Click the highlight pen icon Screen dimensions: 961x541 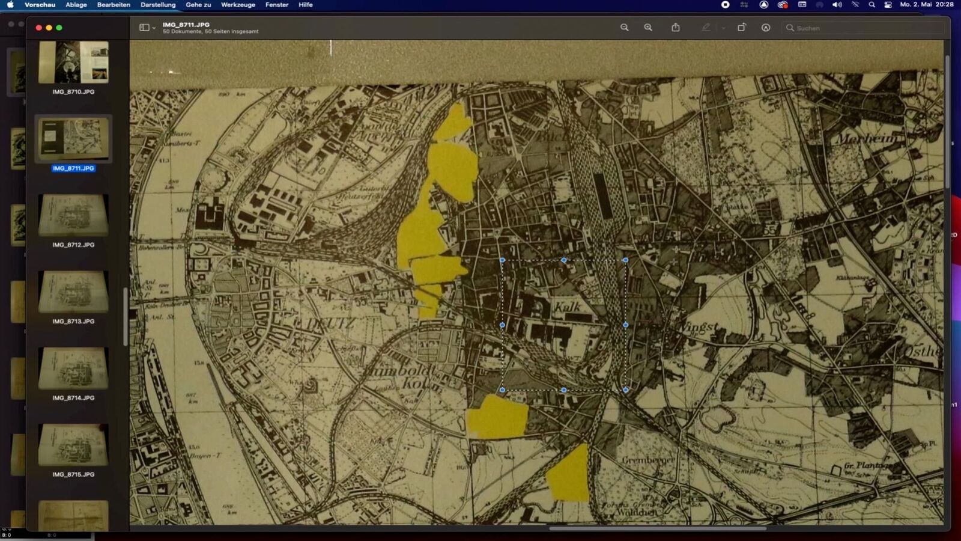click(x=706, y=28)
